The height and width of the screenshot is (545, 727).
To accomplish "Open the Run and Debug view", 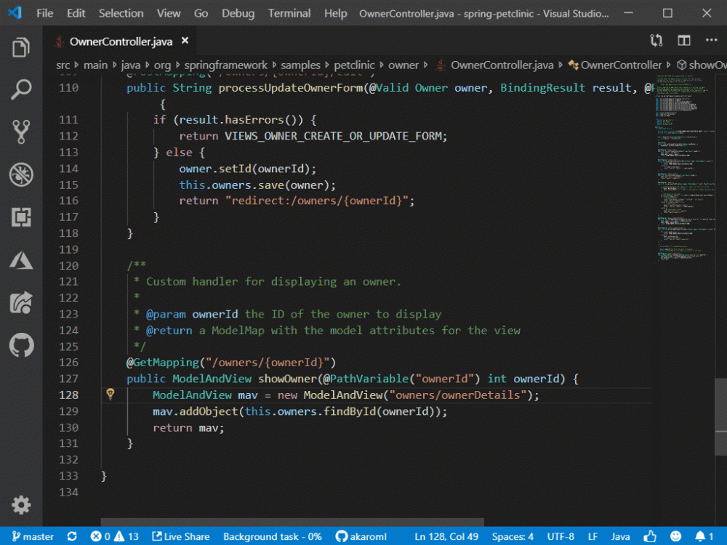I will [x=20, y=174].
